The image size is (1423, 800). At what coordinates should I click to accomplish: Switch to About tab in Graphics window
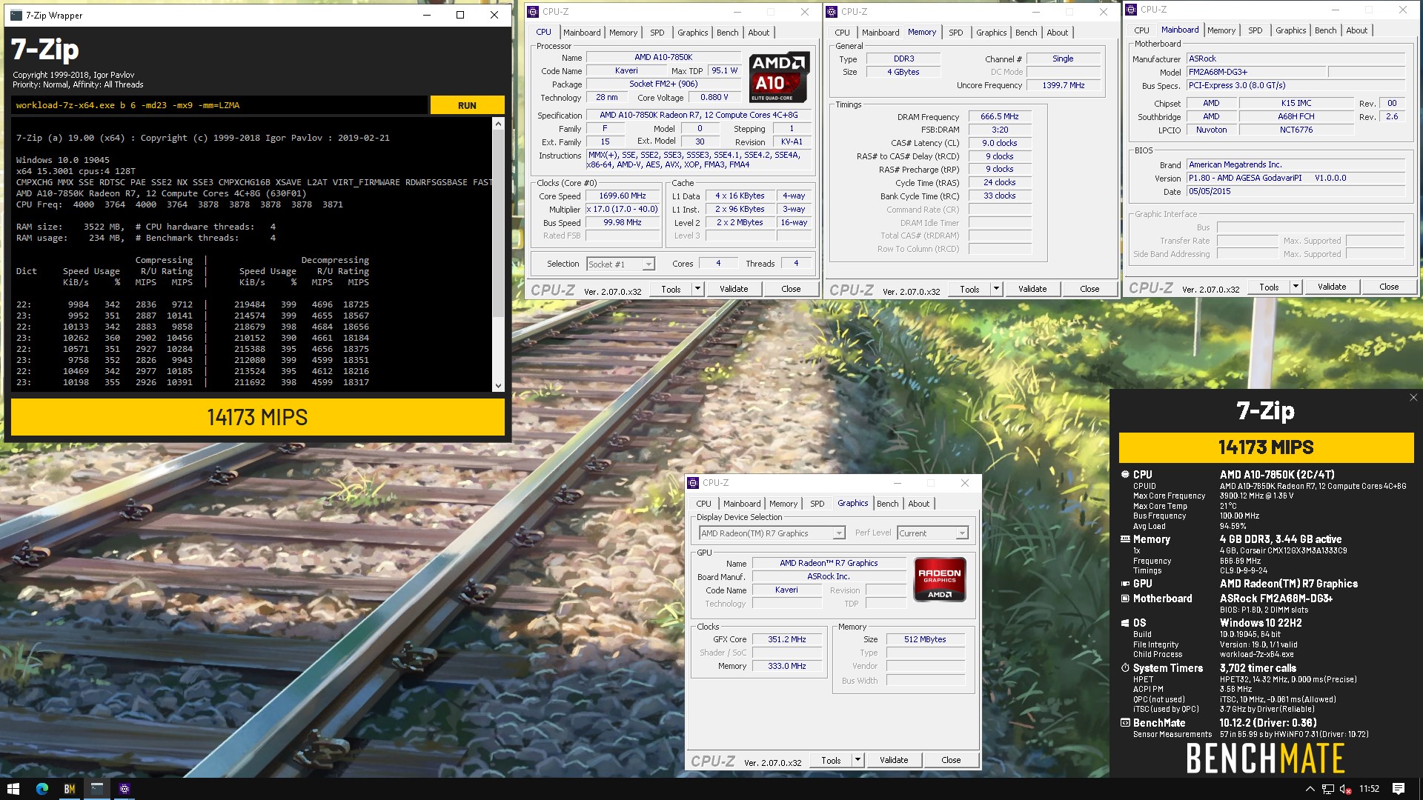click(x=918, y=504)
